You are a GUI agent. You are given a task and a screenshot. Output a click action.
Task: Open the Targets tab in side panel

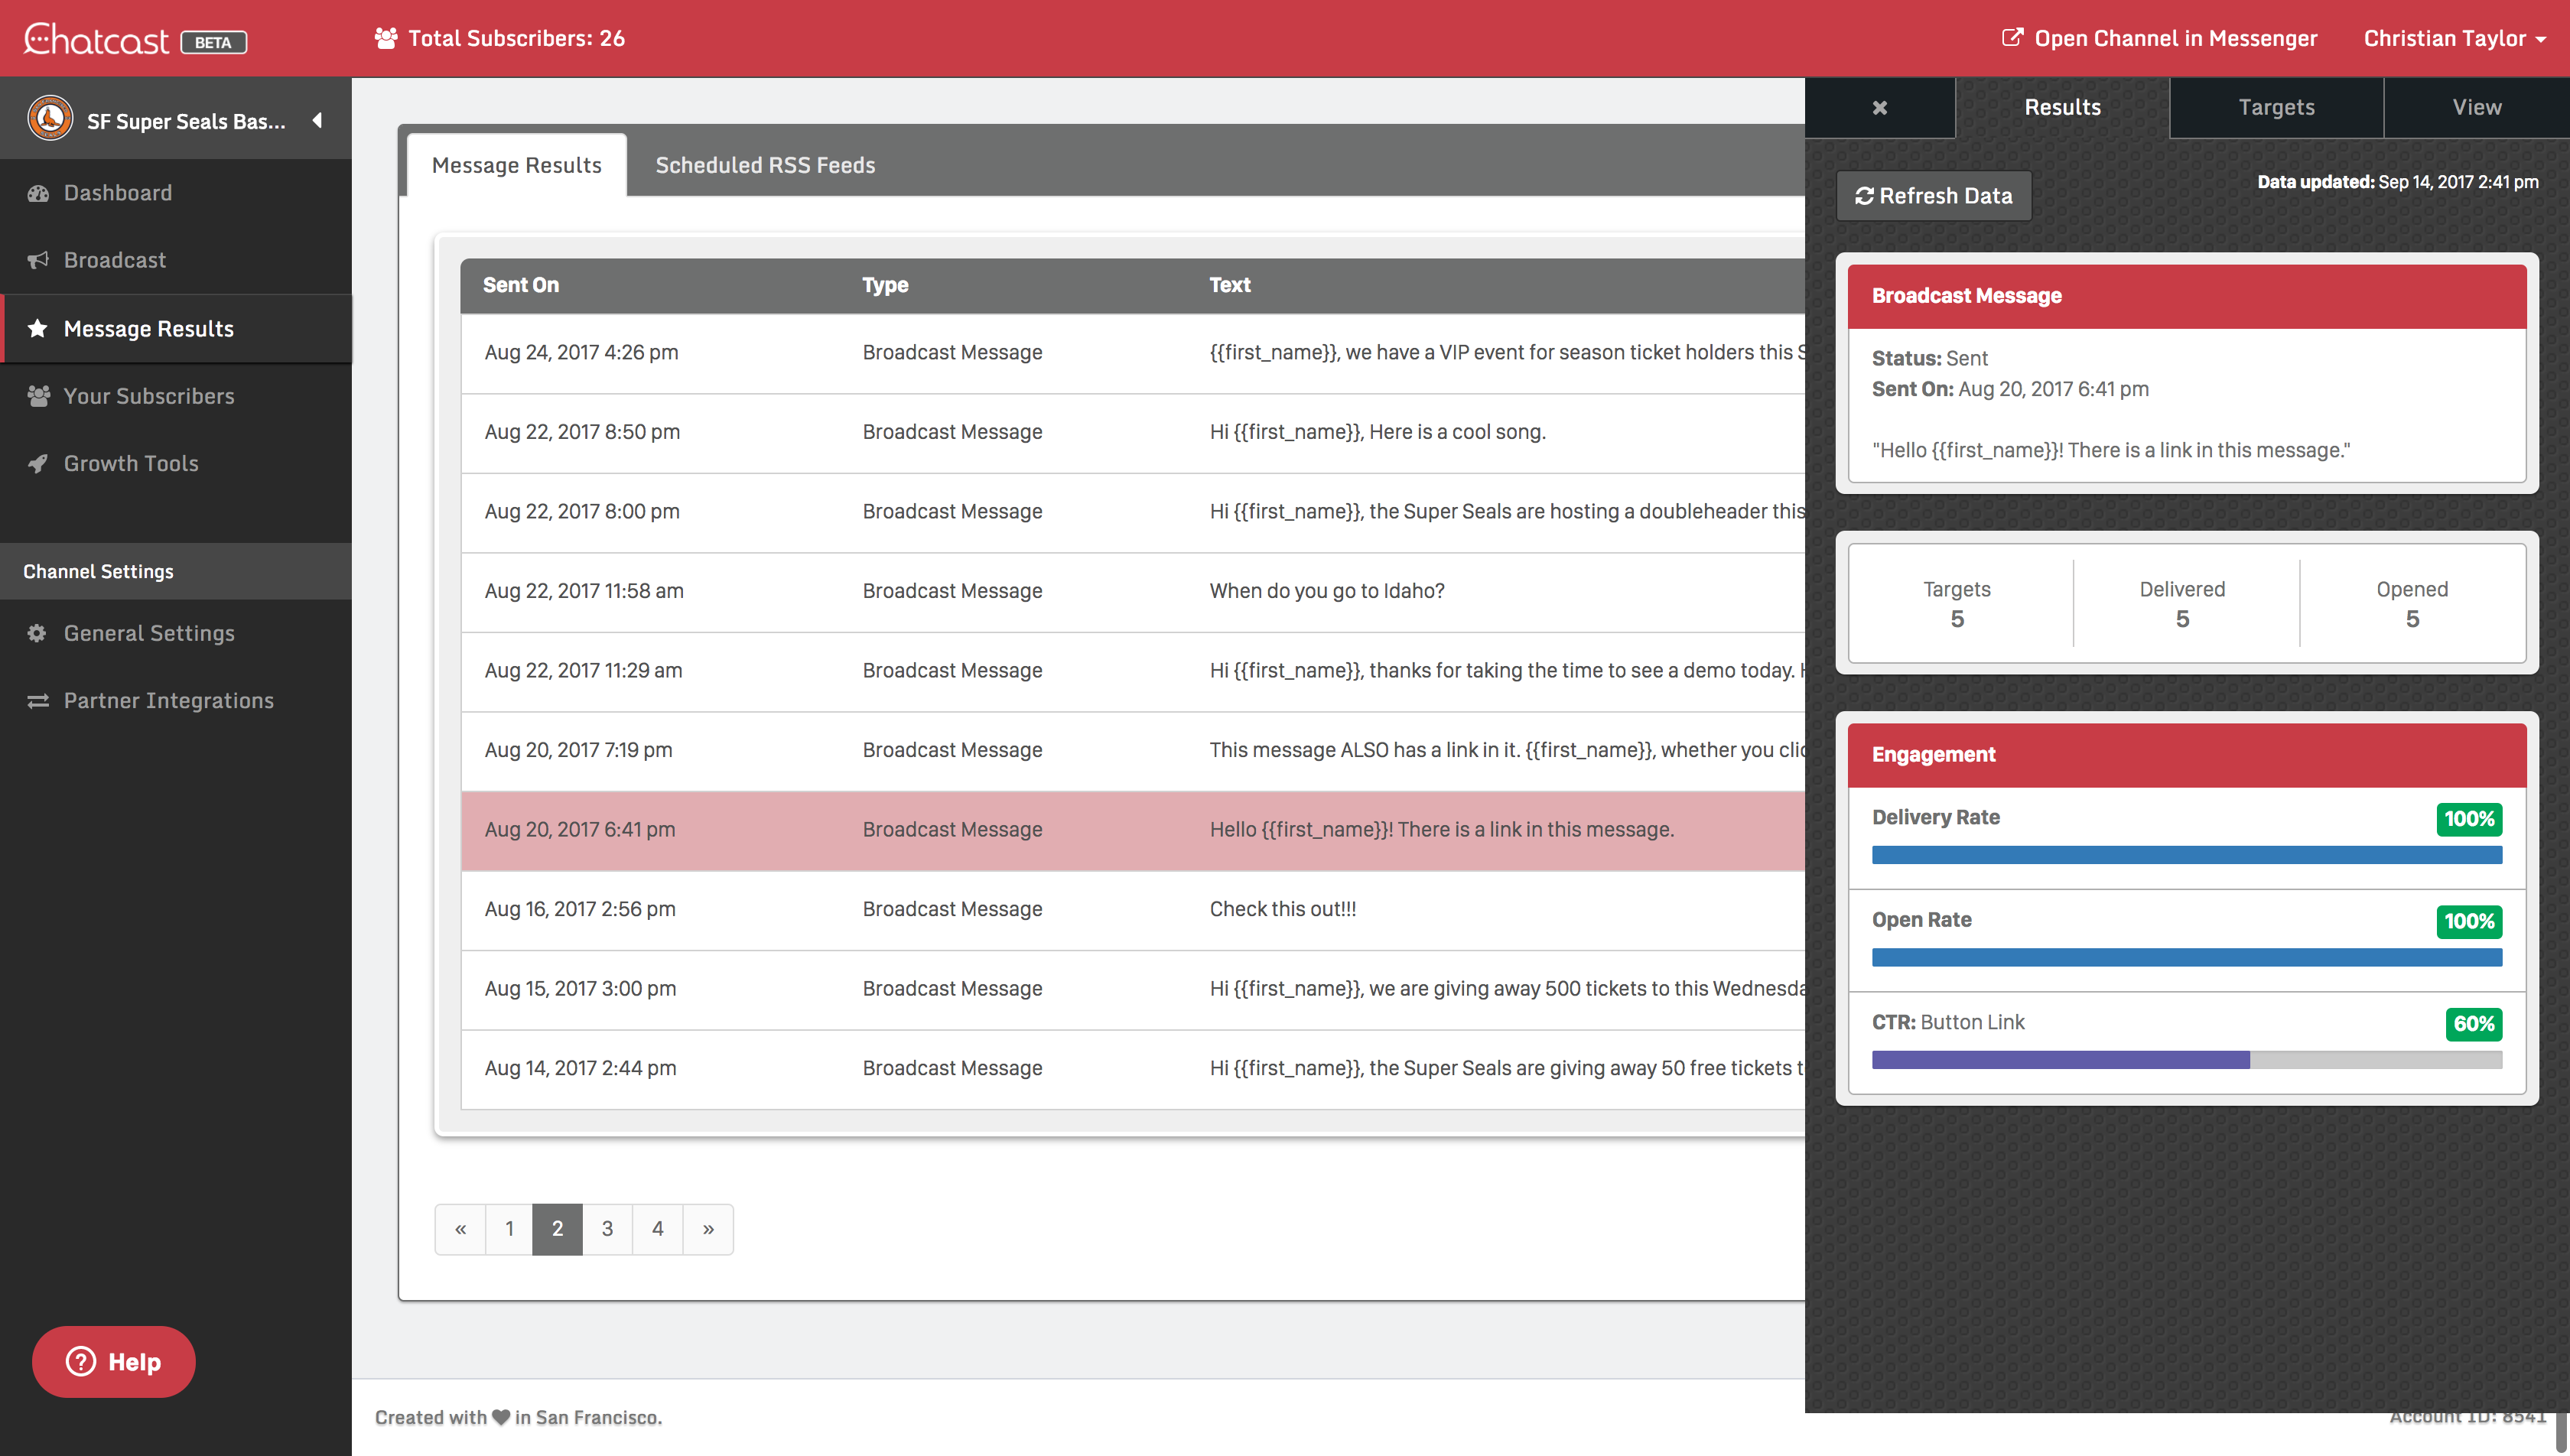click(2276, 107)
